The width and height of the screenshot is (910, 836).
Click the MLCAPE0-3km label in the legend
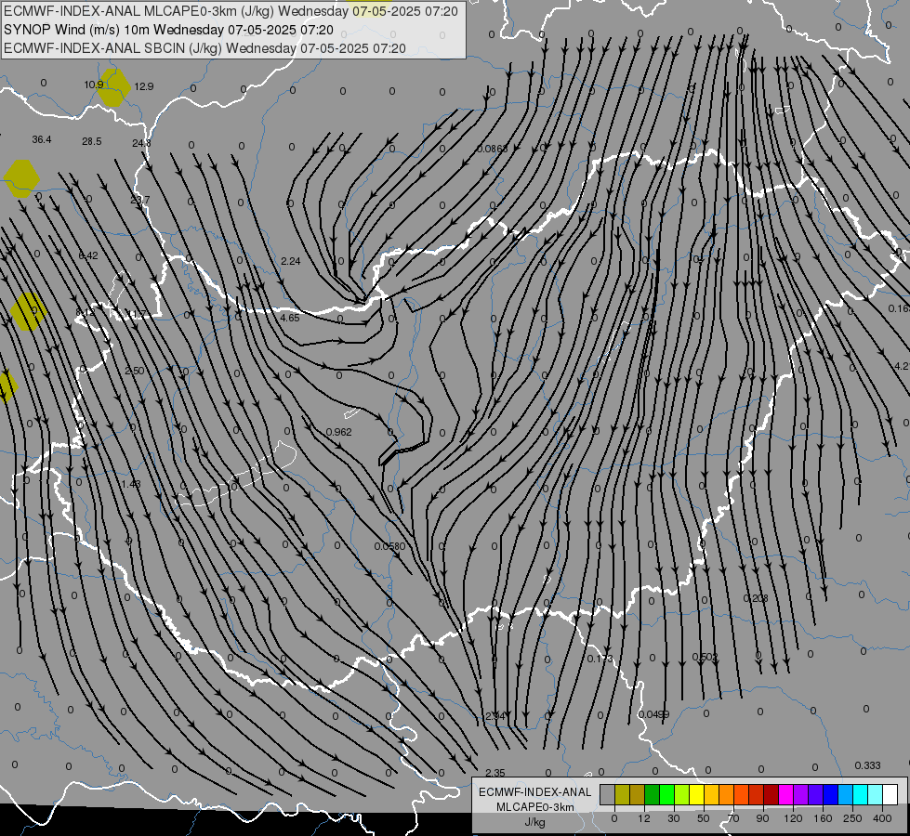[535, 807]
